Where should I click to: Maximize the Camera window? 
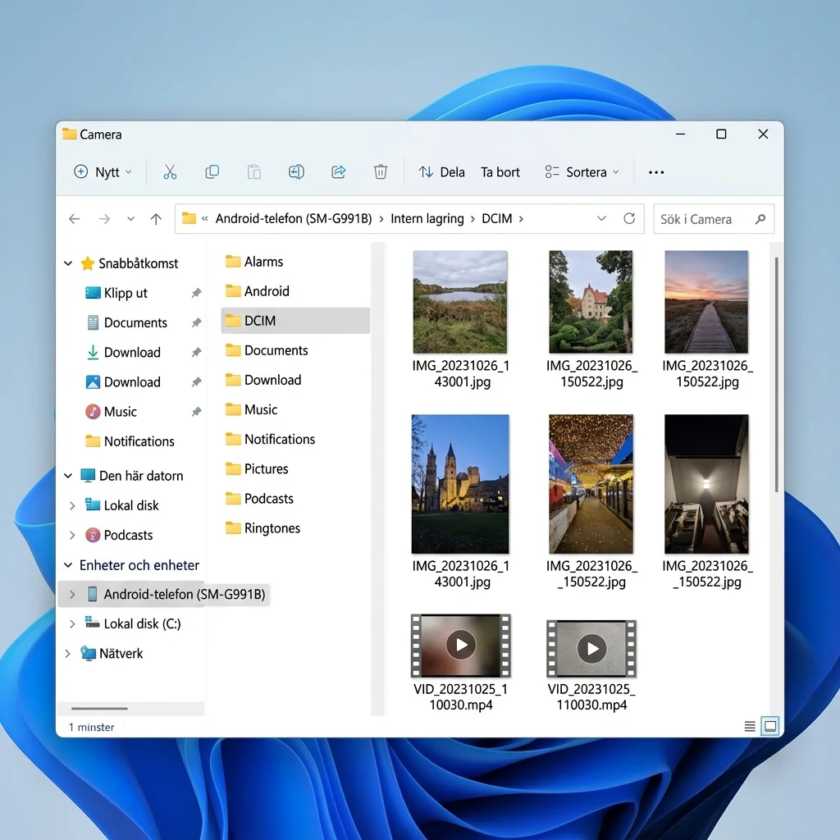click(x=722, y=134)
